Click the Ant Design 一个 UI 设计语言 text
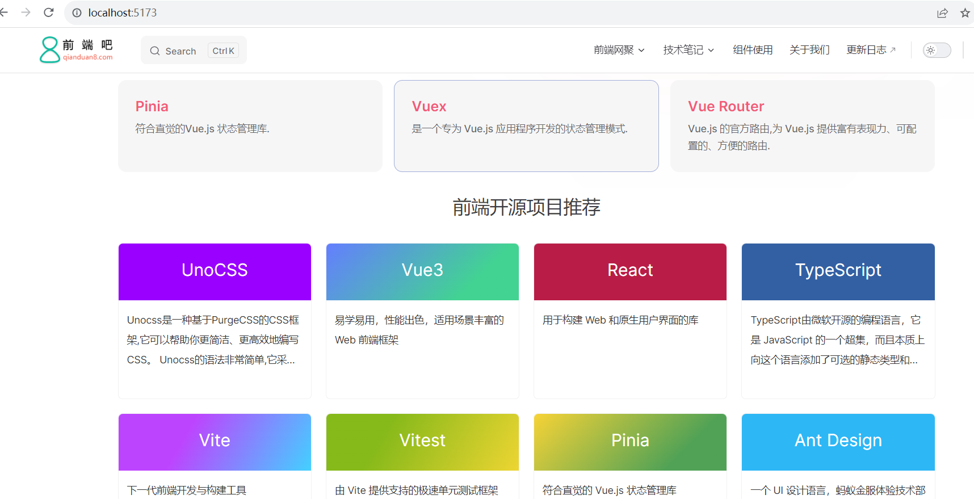 [x=838, y=490]
